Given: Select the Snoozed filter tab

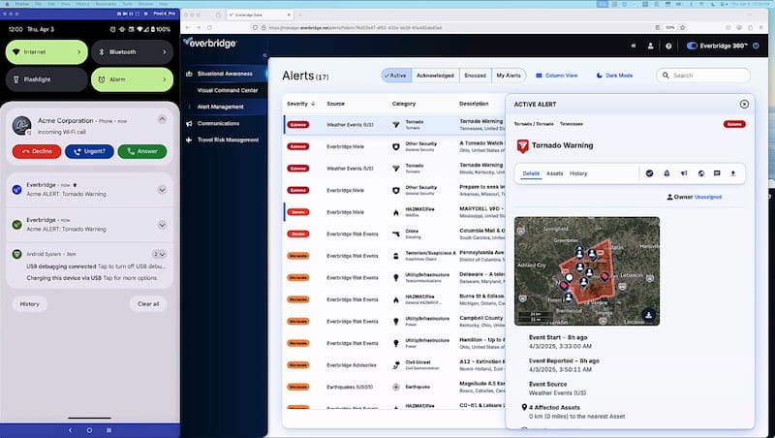Looking at the screenshot, I should pyautogui.click(x=475, y=76).
